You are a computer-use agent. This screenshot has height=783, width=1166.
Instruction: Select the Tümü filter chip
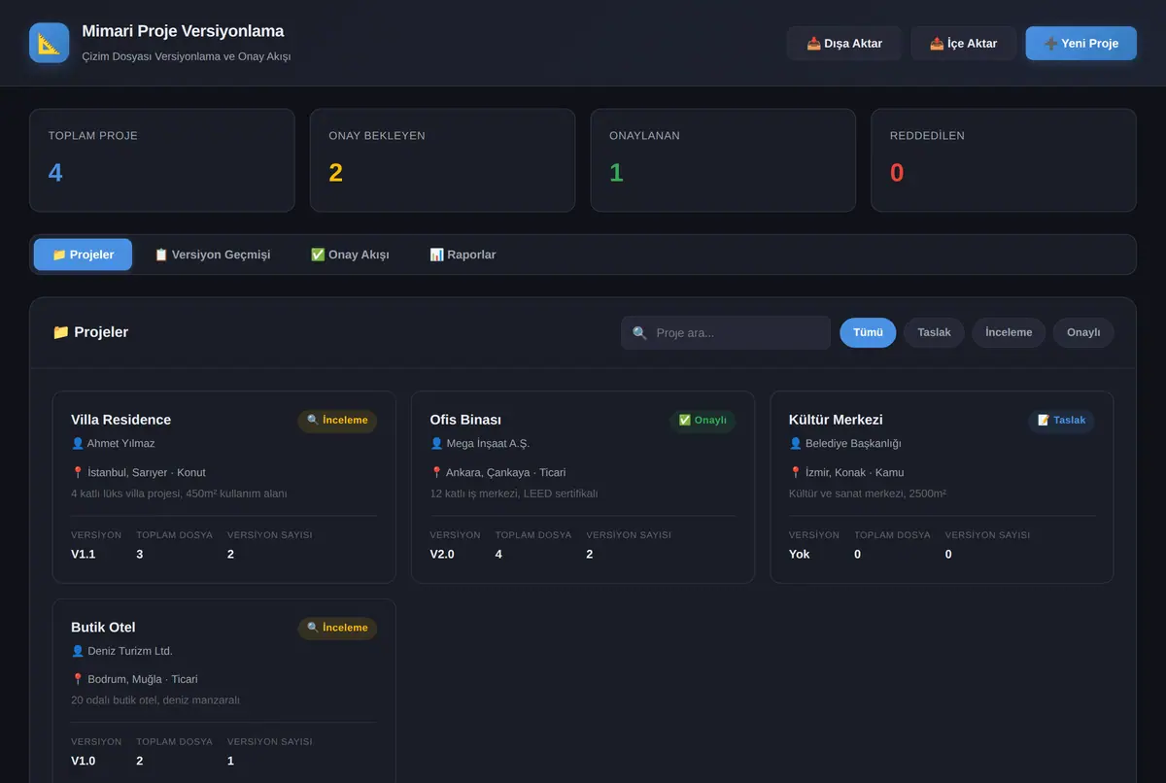[868, 332]
